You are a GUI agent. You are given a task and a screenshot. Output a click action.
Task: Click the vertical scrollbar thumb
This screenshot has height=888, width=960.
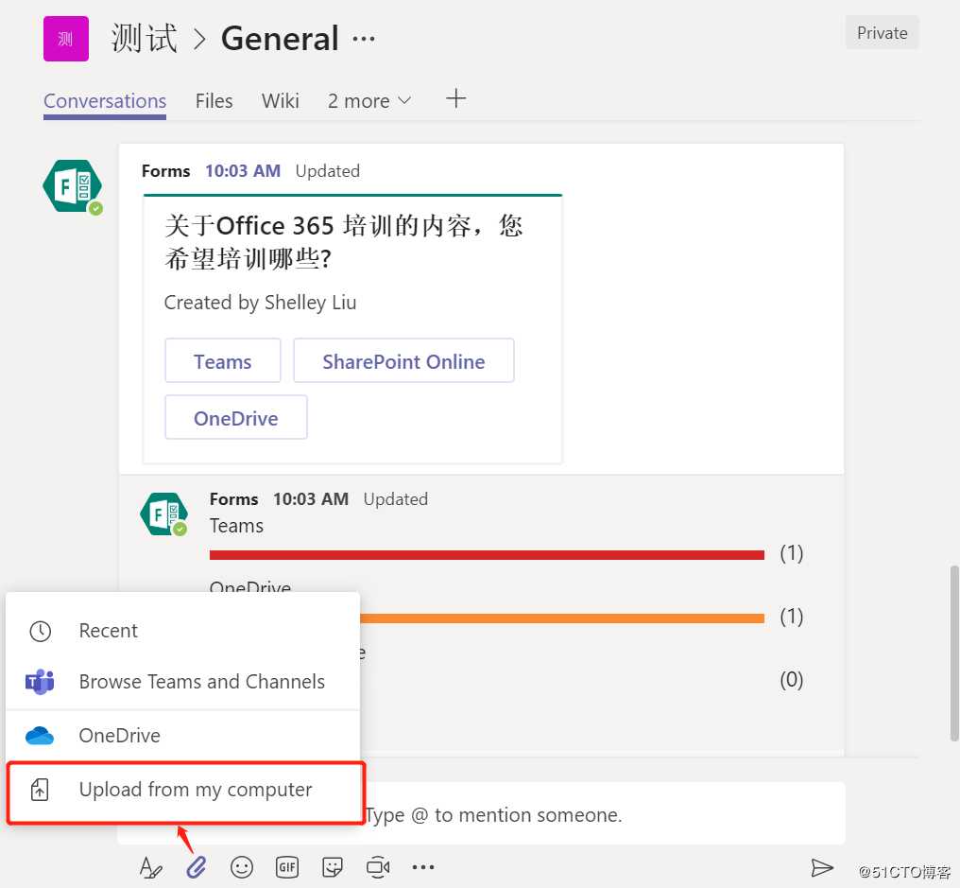(x=954, y=653)
